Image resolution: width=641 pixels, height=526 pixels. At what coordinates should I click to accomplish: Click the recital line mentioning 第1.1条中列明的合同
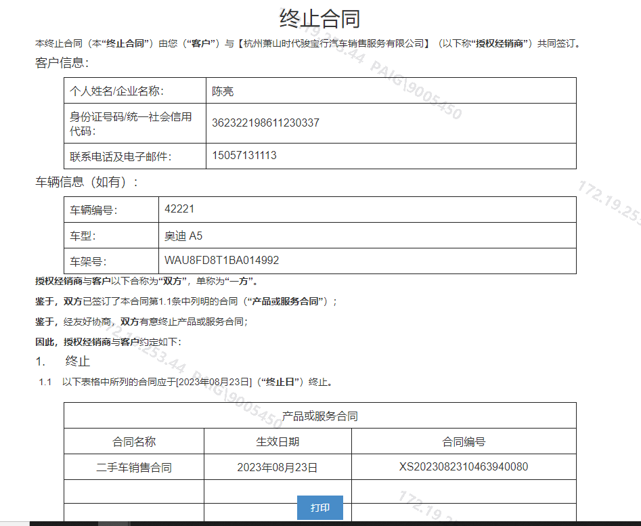coord(186,302)
